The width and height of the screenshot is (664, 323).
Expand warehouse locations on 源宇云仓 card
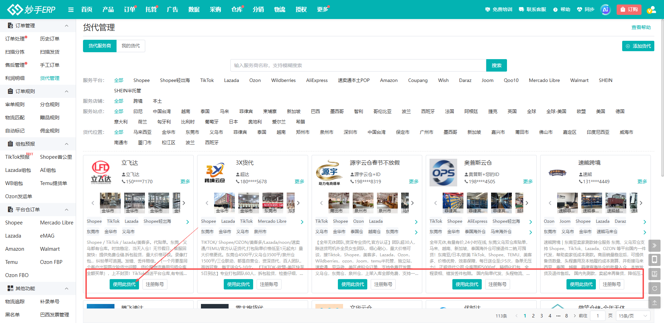[x=416, y=232]
